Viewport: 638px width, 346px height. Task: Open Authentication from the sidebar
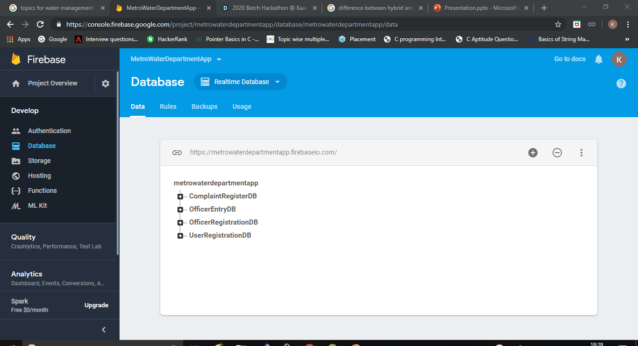pos(49,131)
